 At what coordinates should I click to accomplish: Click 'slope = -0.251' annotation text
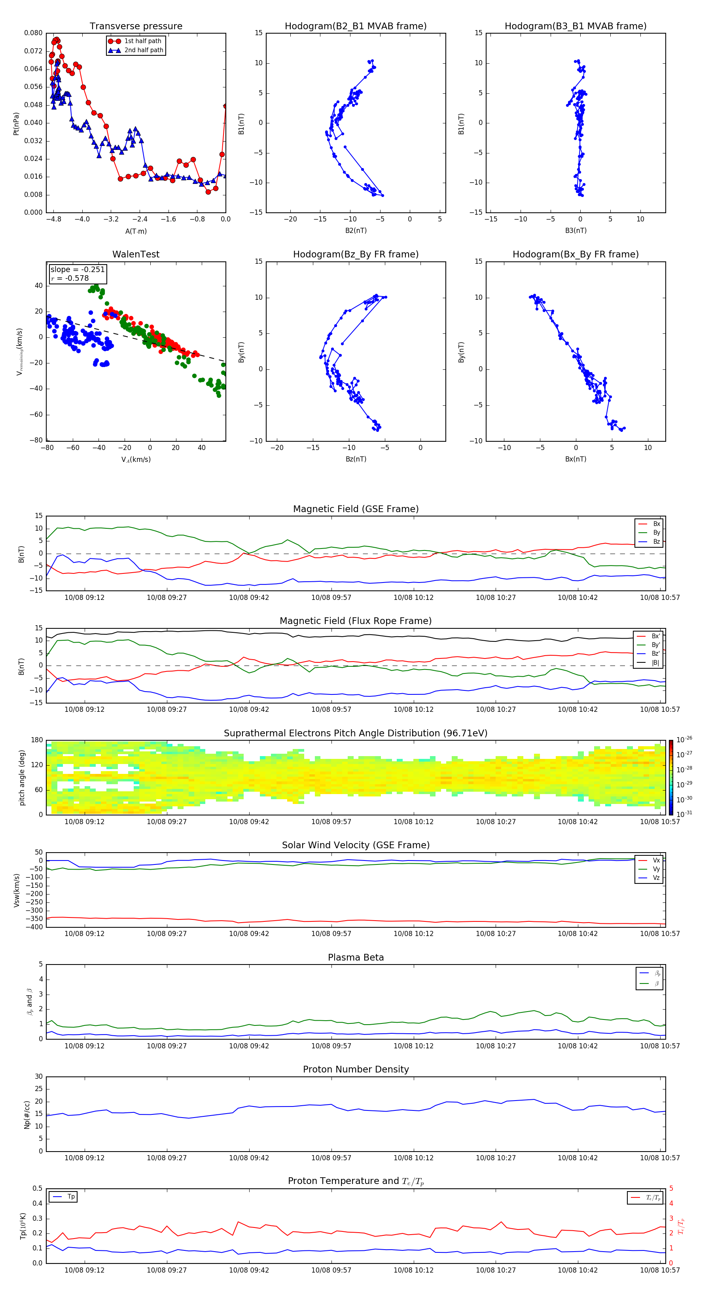click(78, 270)
